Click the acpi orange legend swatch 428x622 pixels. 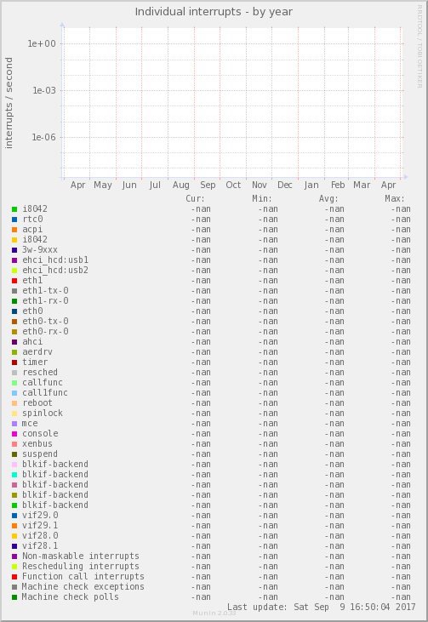(x=14, y=230)
